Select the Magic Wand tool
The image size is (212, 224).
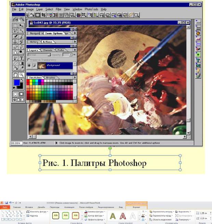click(21, 30)
